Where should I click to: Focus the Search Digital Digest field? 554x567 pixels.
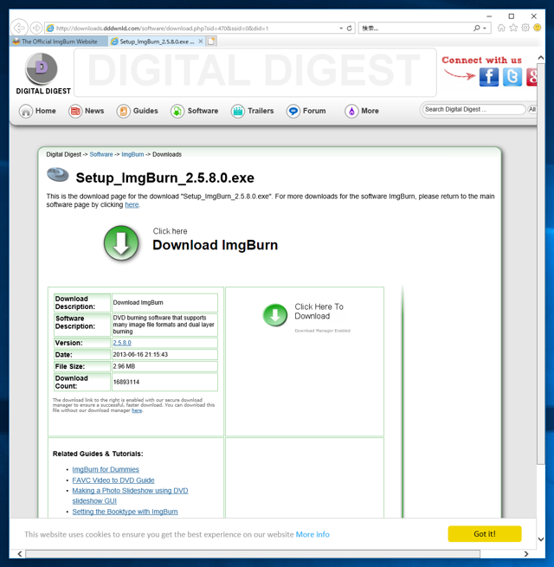[x=473, y=109]
